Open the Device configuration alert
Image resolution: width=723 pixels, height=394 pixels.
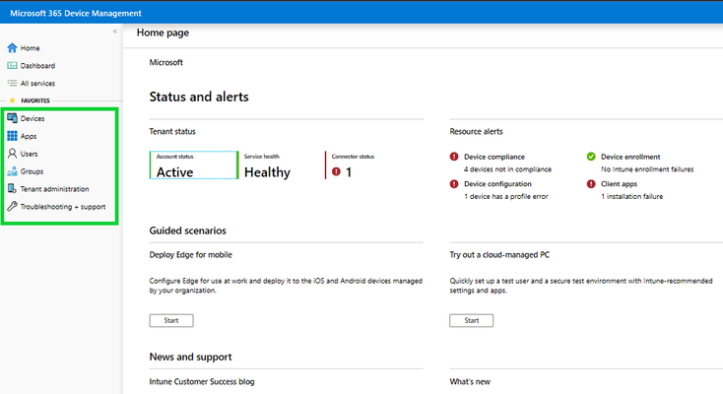coord(497,183)
